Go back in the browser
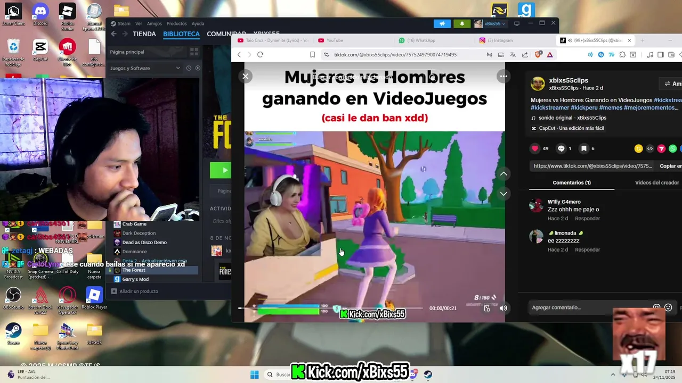The image size is (682, 383). [x=239, y=54]
